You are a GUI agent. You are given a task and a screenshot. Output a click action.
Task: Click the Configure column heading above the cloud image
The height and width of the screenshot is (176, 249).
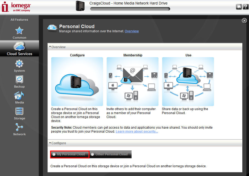[x=77, y=55]
